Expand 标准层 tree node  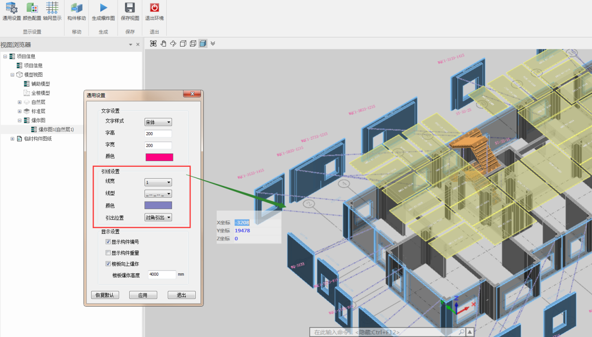(19, 111)
